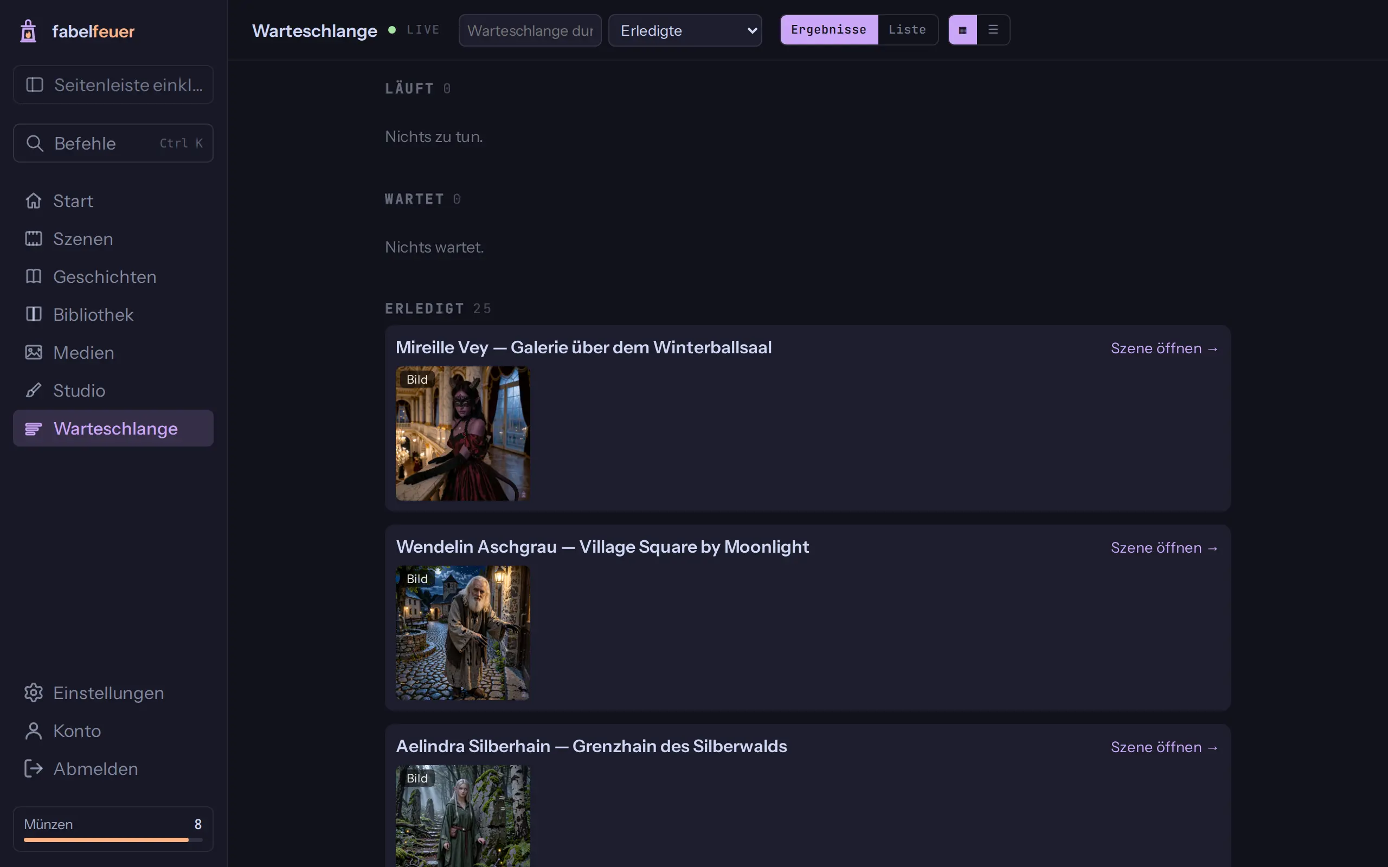Open scene link for Aelindra Silberhain
Screen dimensions: 1388x867
click(1164, 747)
